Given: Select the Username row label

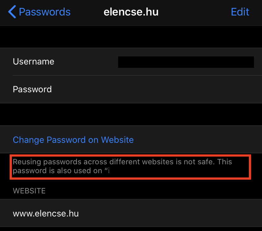Looking at the screenshot, I should (34, 61).
